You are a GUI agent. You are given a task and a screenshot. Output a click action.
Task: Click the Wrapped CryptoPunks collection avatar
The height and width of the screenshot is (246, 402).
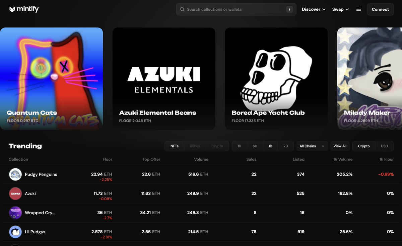coord(15,213)
